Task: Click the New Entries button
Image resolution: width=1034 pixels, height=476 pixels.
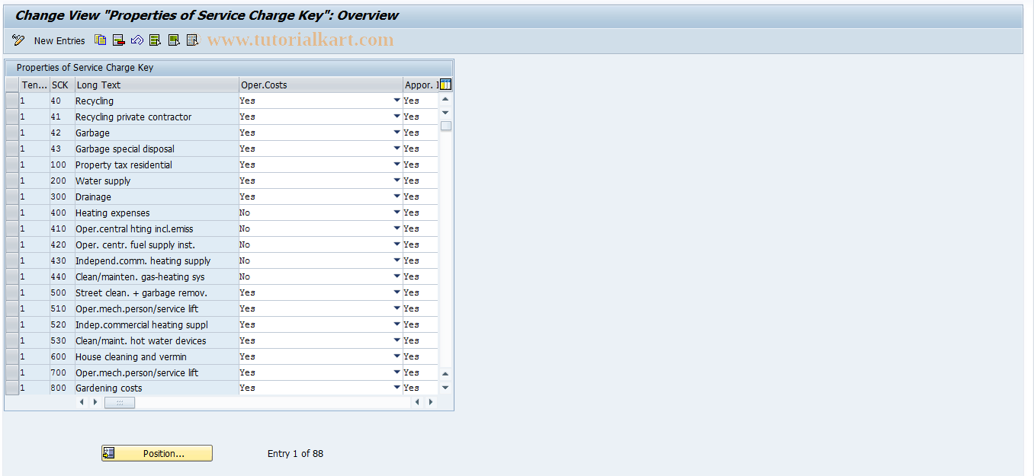Action: [x=59, y=40]
